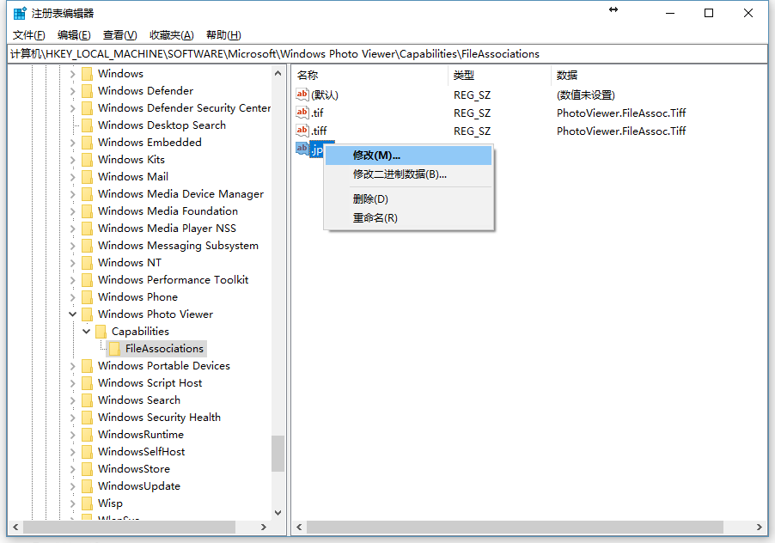The width and height of the screenshot is (775, 543).
Task: Click the value pane horizontal scroll right arrow
Action: coord(760,528)
